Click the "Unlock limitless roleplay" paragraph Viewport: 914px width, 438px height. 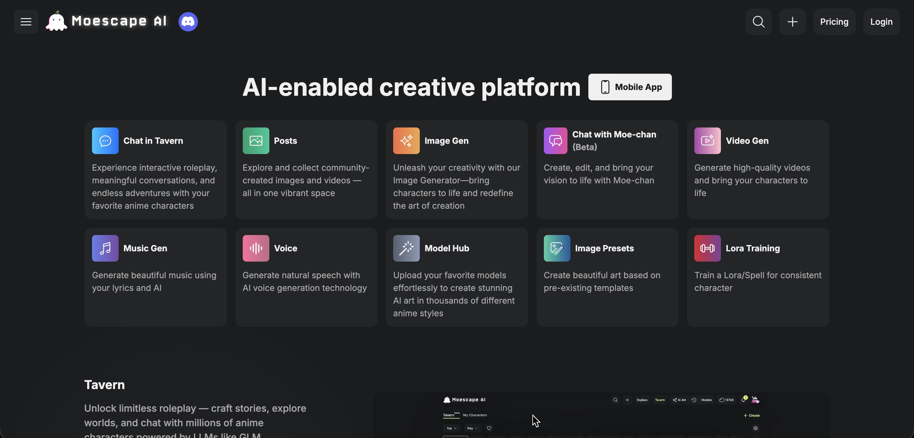[195, 420]
